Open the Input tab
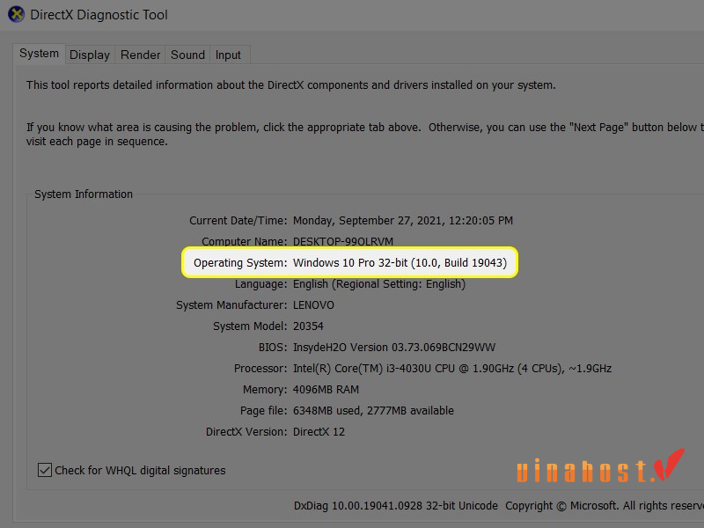This screenshot has height=528, width=704. click(228, 55)
